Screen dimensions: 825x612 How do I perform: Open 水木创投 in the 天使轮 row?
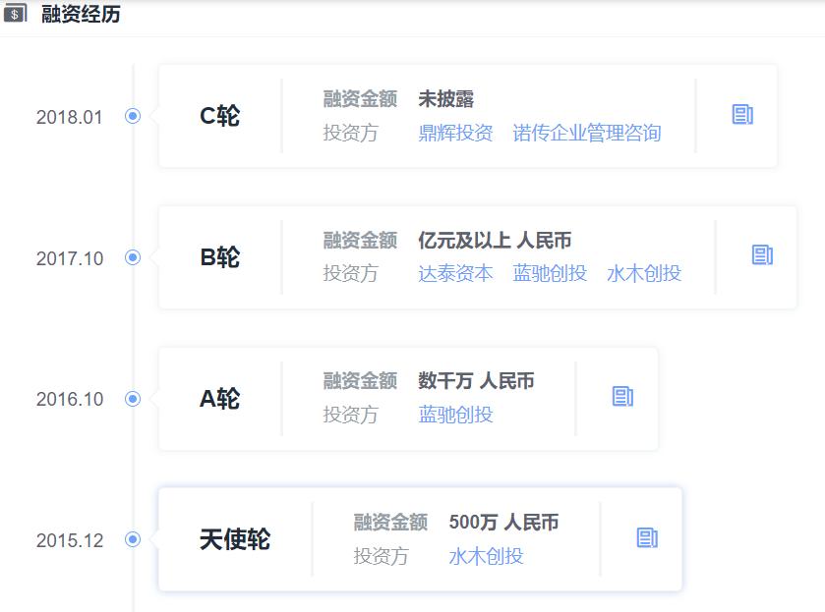(486, 556)
